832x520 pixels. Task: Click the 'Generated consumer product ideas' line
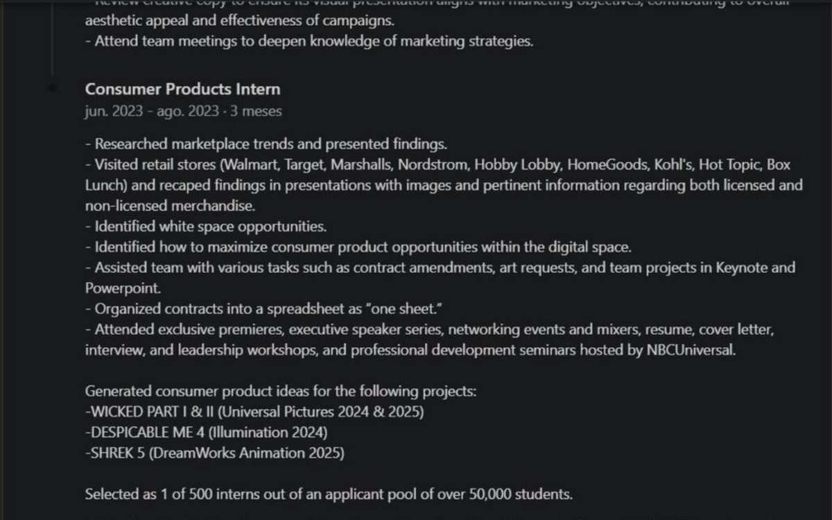(x=281, y=391)
